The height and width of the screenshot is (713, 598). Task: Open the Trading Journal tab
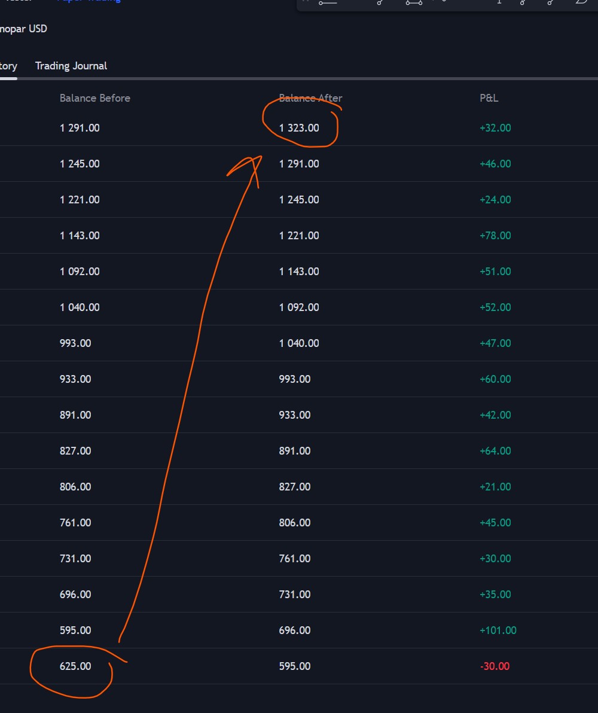point(71,66)
